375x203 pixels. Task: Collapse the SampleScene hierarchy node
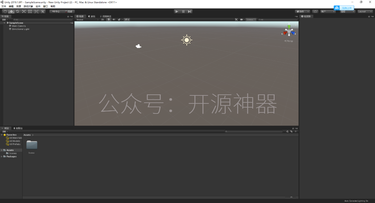(x=4, y=23)
